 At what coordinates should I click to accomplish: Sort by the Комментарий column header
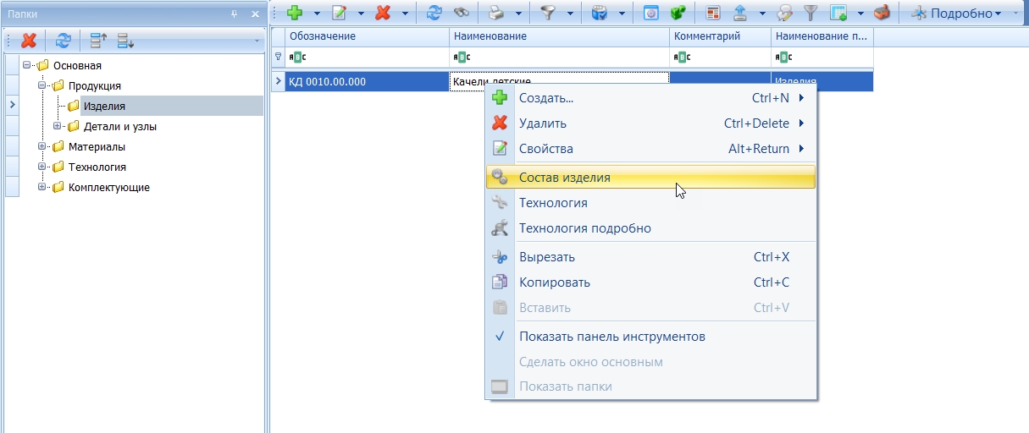click(720, 36)
